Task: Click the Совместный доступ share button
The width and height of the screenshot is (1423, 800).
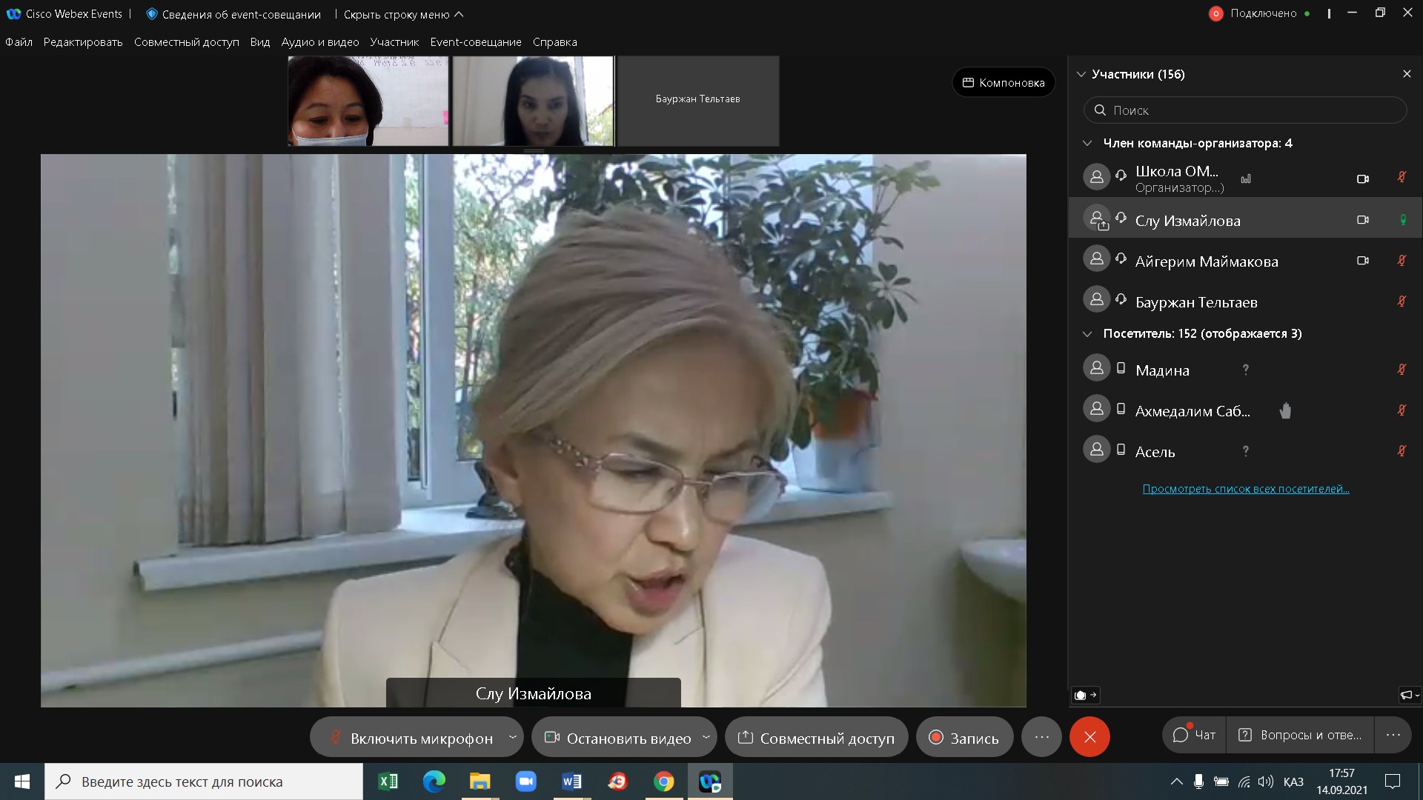Action: point(816,738)
